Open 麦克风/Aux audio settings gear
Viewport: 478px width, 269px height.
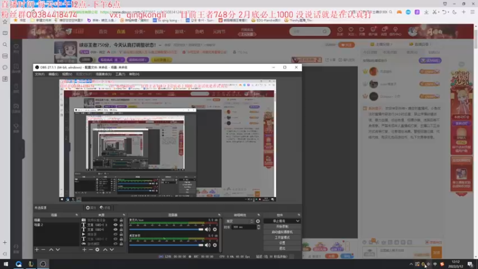click(215, 230)
